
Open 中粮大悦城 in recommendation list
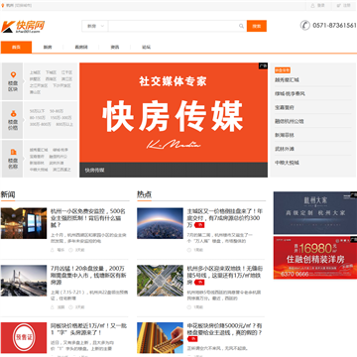(287, 163)
